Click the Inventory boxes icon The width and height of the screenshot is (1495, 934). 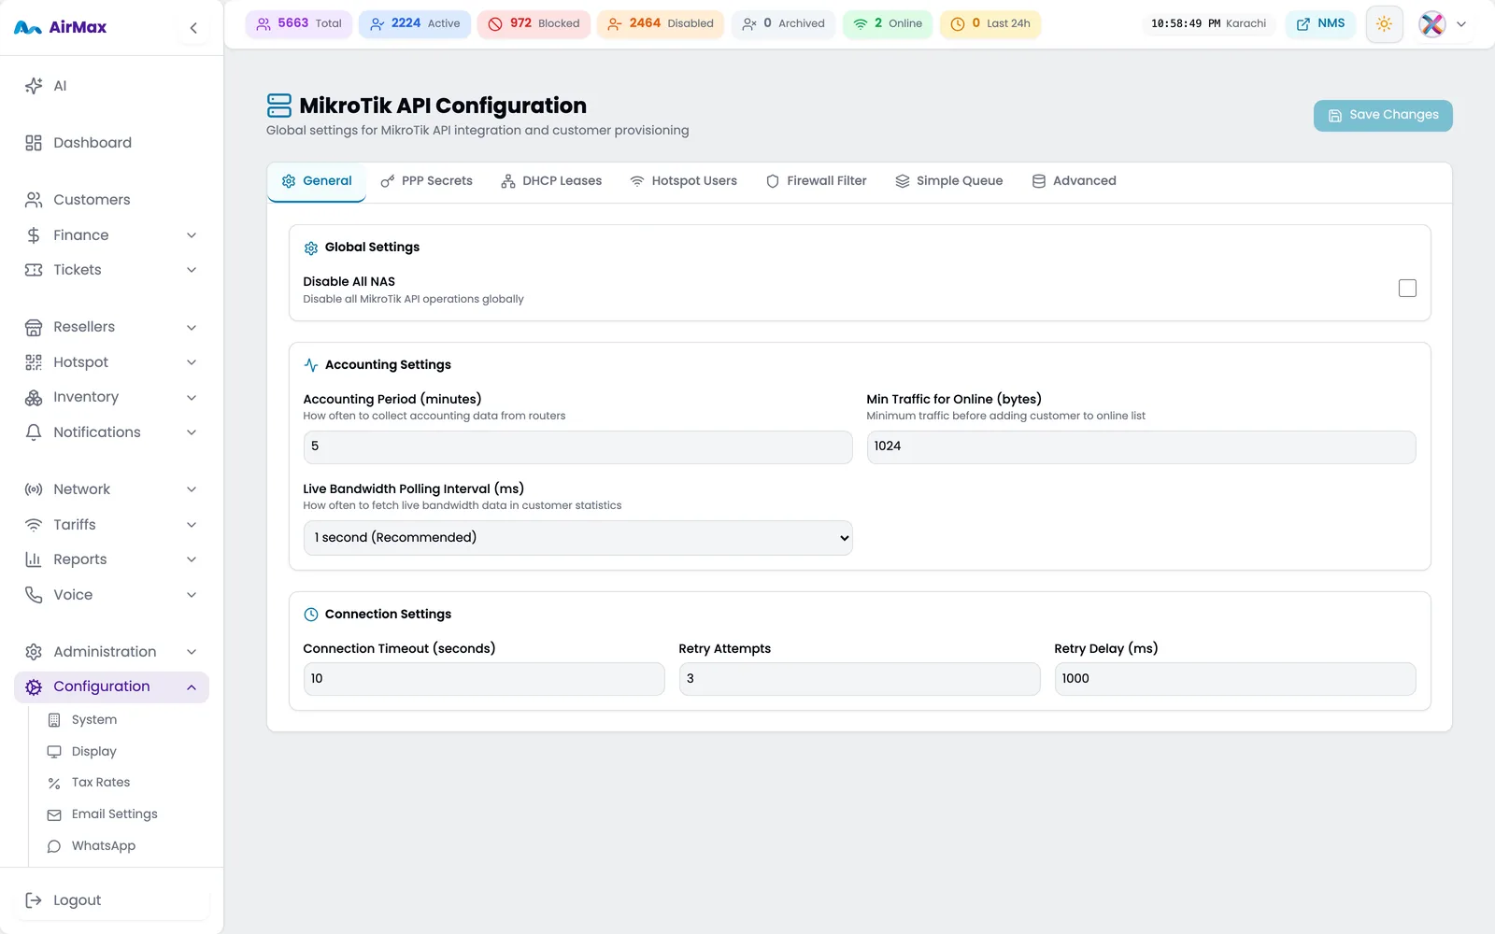point(34,397)
